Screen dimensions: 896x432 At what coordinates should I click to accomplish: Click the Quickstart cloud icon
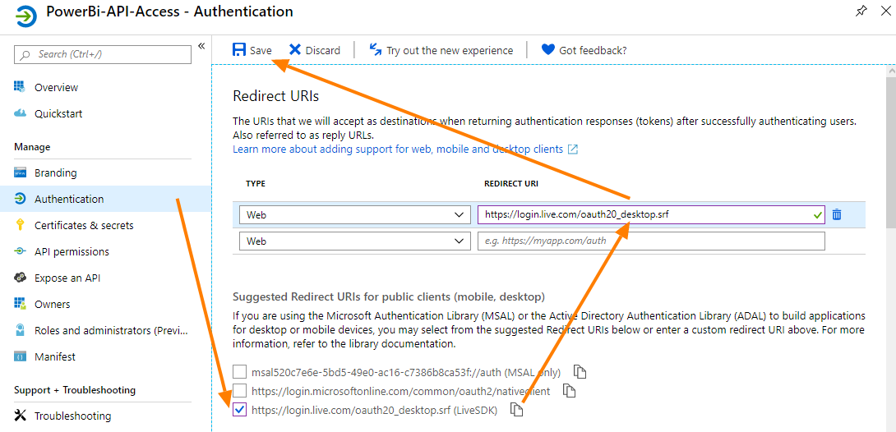click(20, 113)
